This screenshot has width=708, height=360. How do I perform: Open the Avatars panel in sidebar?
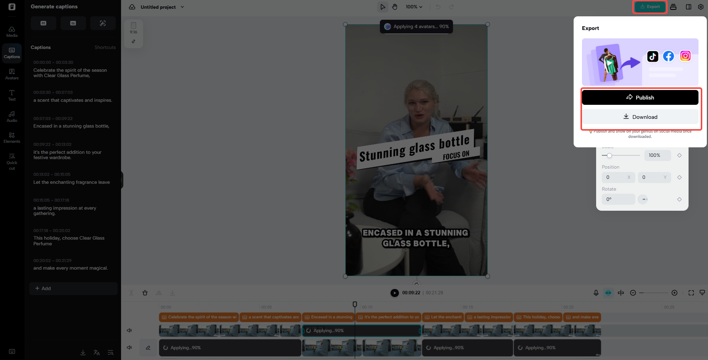pos(12,74)
